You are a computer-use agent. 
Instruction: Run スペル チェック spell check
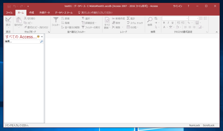point(135,23)
